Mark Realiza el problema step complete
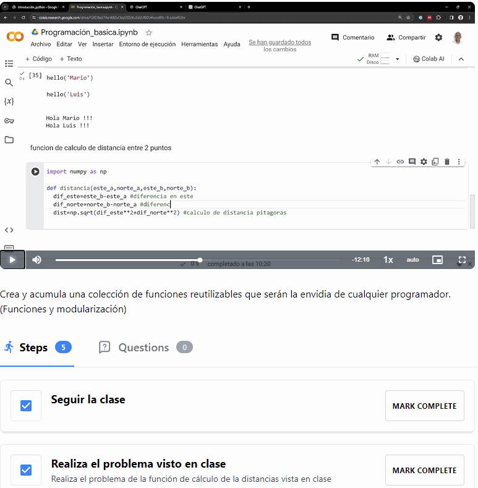Viewport: 478px width, 488px height. pos(424,470)
